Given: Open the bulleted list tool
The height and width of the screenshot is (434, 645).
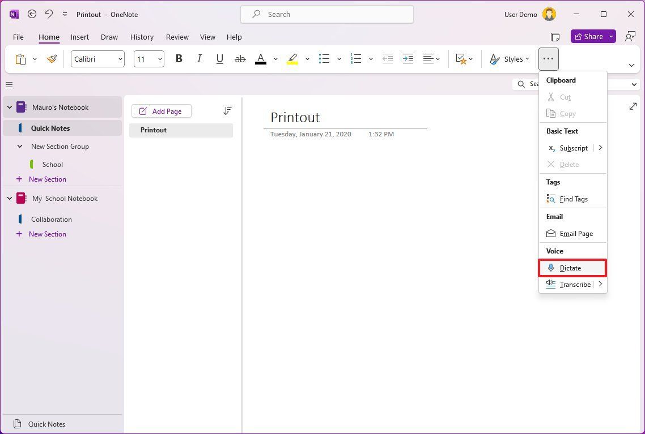Looking at the screenshot, I should pos(324,58).
